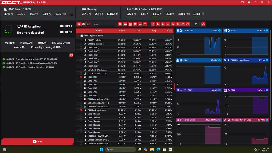Stop the running 3D Adaptive test
The image size is (272, 153).
click(x=37, y=142)
